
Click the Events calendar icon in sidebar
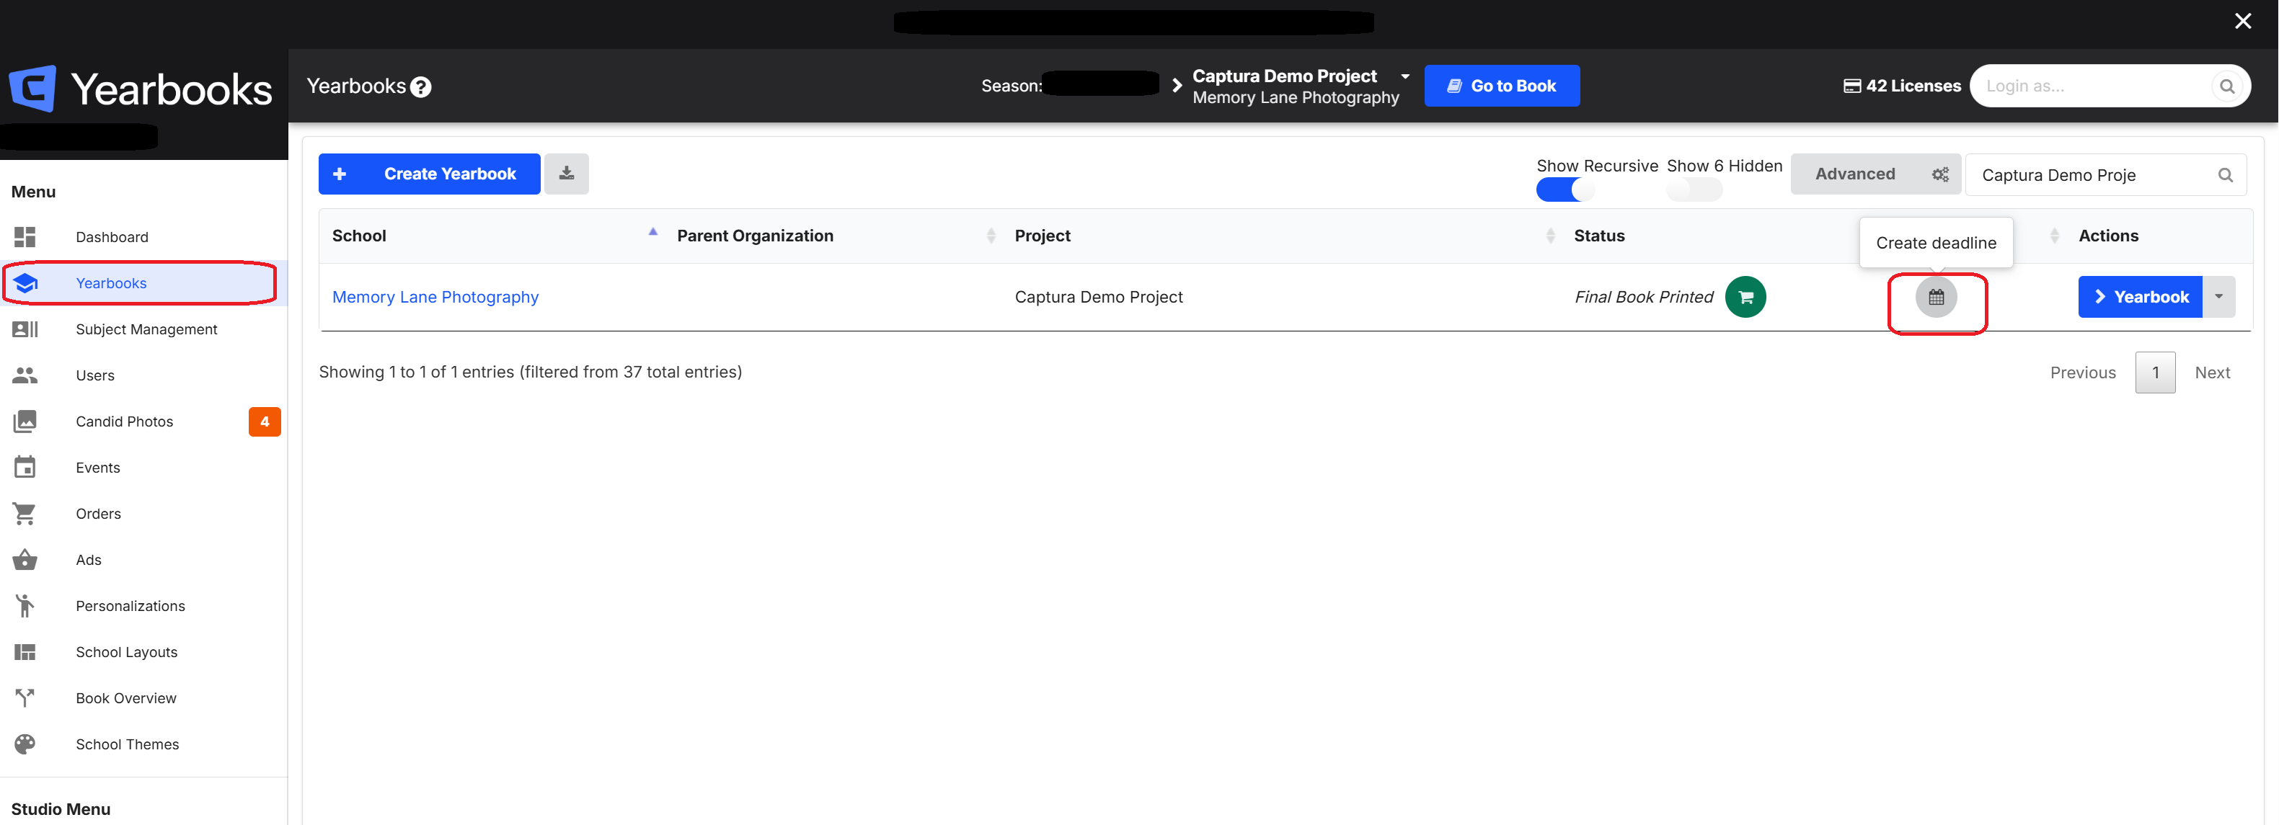click(x=25, y=467)
